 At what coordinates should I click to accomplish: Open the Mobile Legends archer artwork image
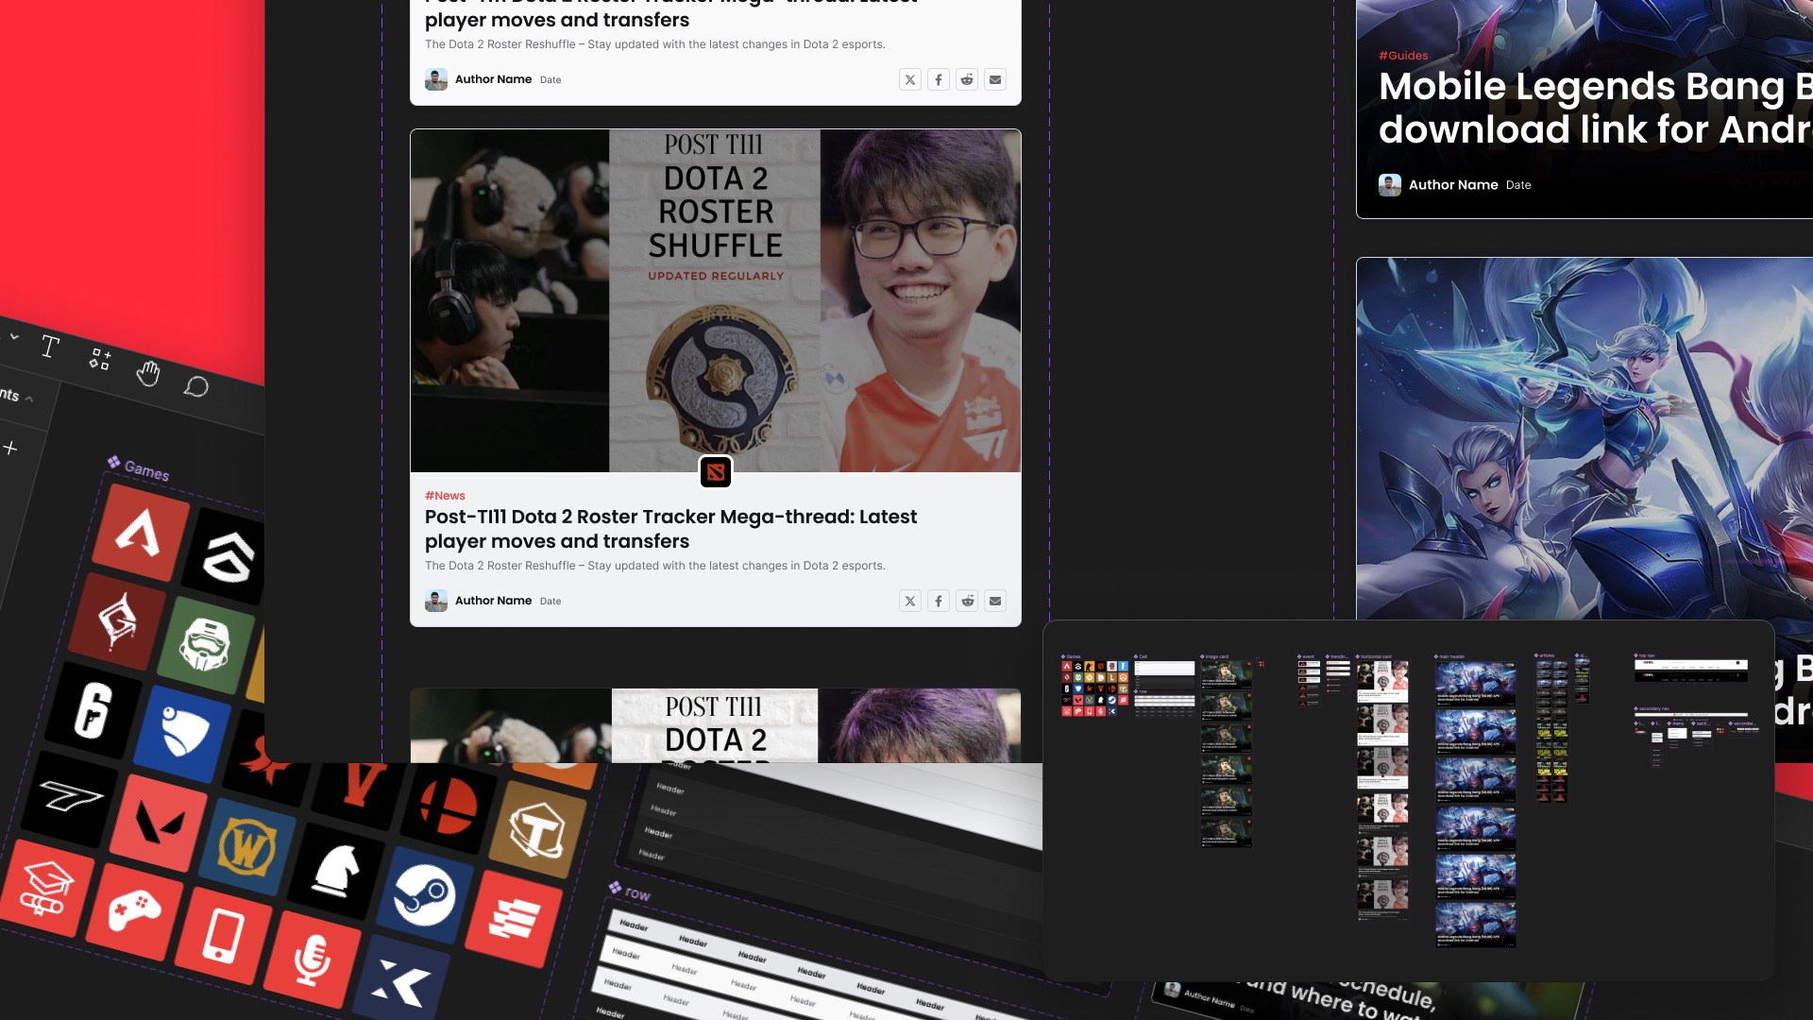[x=1584, y=439]
